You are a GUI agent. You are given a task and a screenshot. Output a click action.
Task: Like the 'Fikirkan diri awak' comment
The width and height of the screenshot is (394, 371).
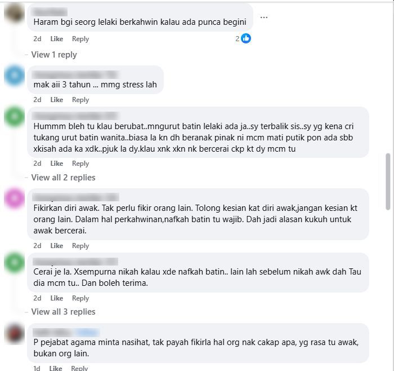(56, 246)
